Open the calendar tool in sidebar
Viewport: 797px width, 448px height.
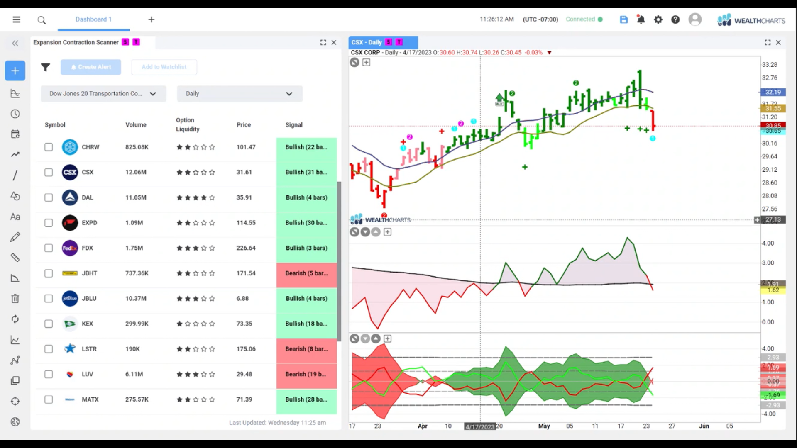point(15,134)
